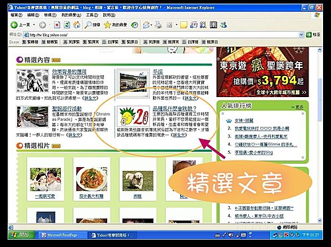331x247 pixels.
Task: Open the Edit button dropdown arrow
Action: pos(176,25)
